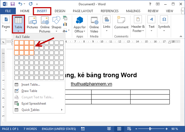Switch to the INSERT tab
185x132 pixels.
point(42,11)
